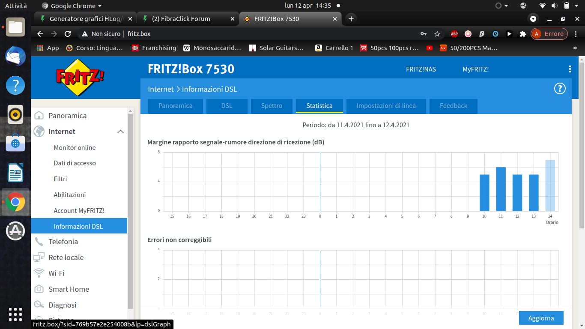Image resolution: width=585 pixels, height=329 pixels.
Task: Bookmark this page with the star icon
Action: (x=437, y=34)
